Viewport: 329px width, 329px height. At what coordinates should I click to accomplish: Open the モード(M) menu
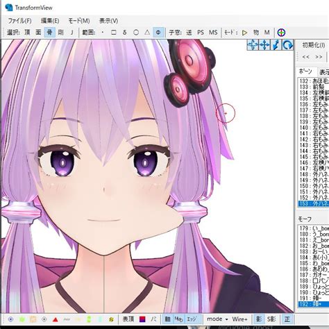[79, 21]
